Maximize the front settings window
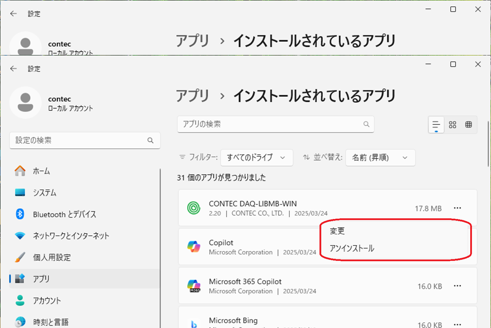This screenshot has width=491, height=328. point(453,64)
